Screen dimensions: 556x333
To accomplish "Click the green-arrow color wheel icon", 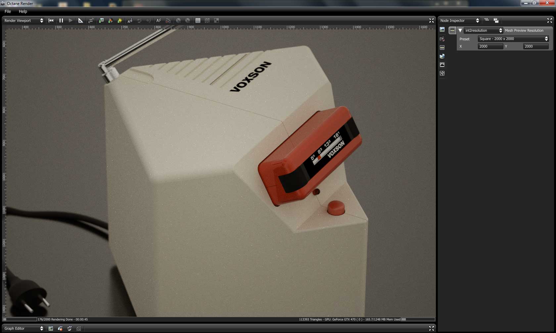I will click(x=111, y=20).
